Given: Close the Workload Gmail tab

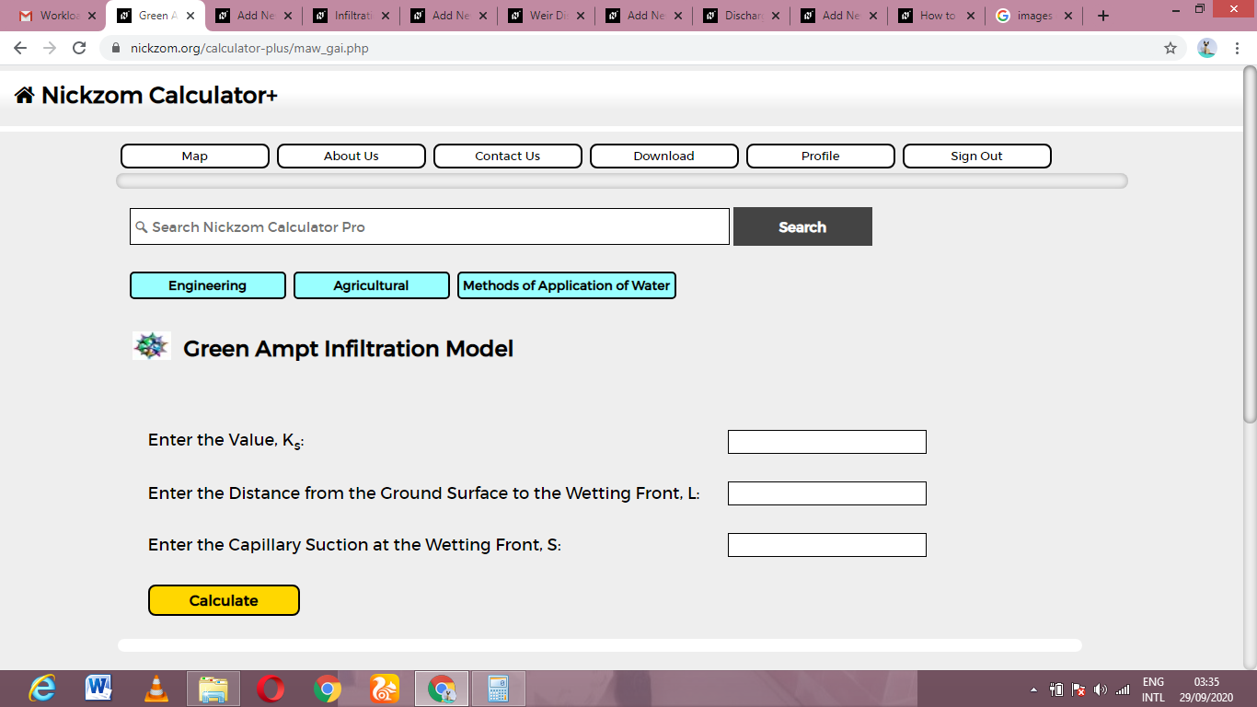Looking at the screenshot, I should click(x=92, y=16).
